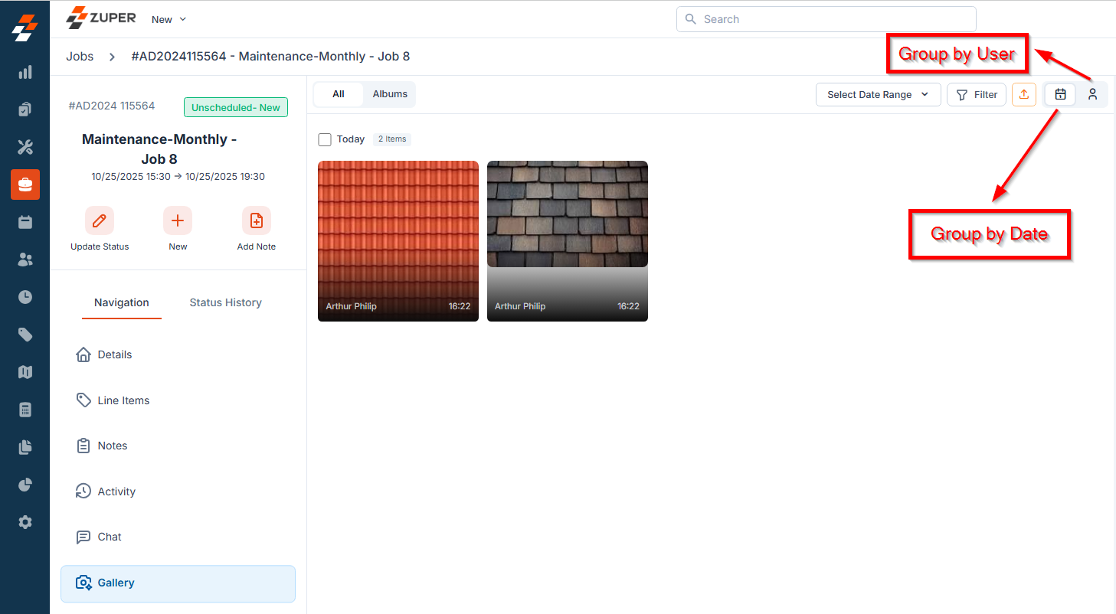Select the All gallery tab
1116x614 pixels.
[339, 94]
